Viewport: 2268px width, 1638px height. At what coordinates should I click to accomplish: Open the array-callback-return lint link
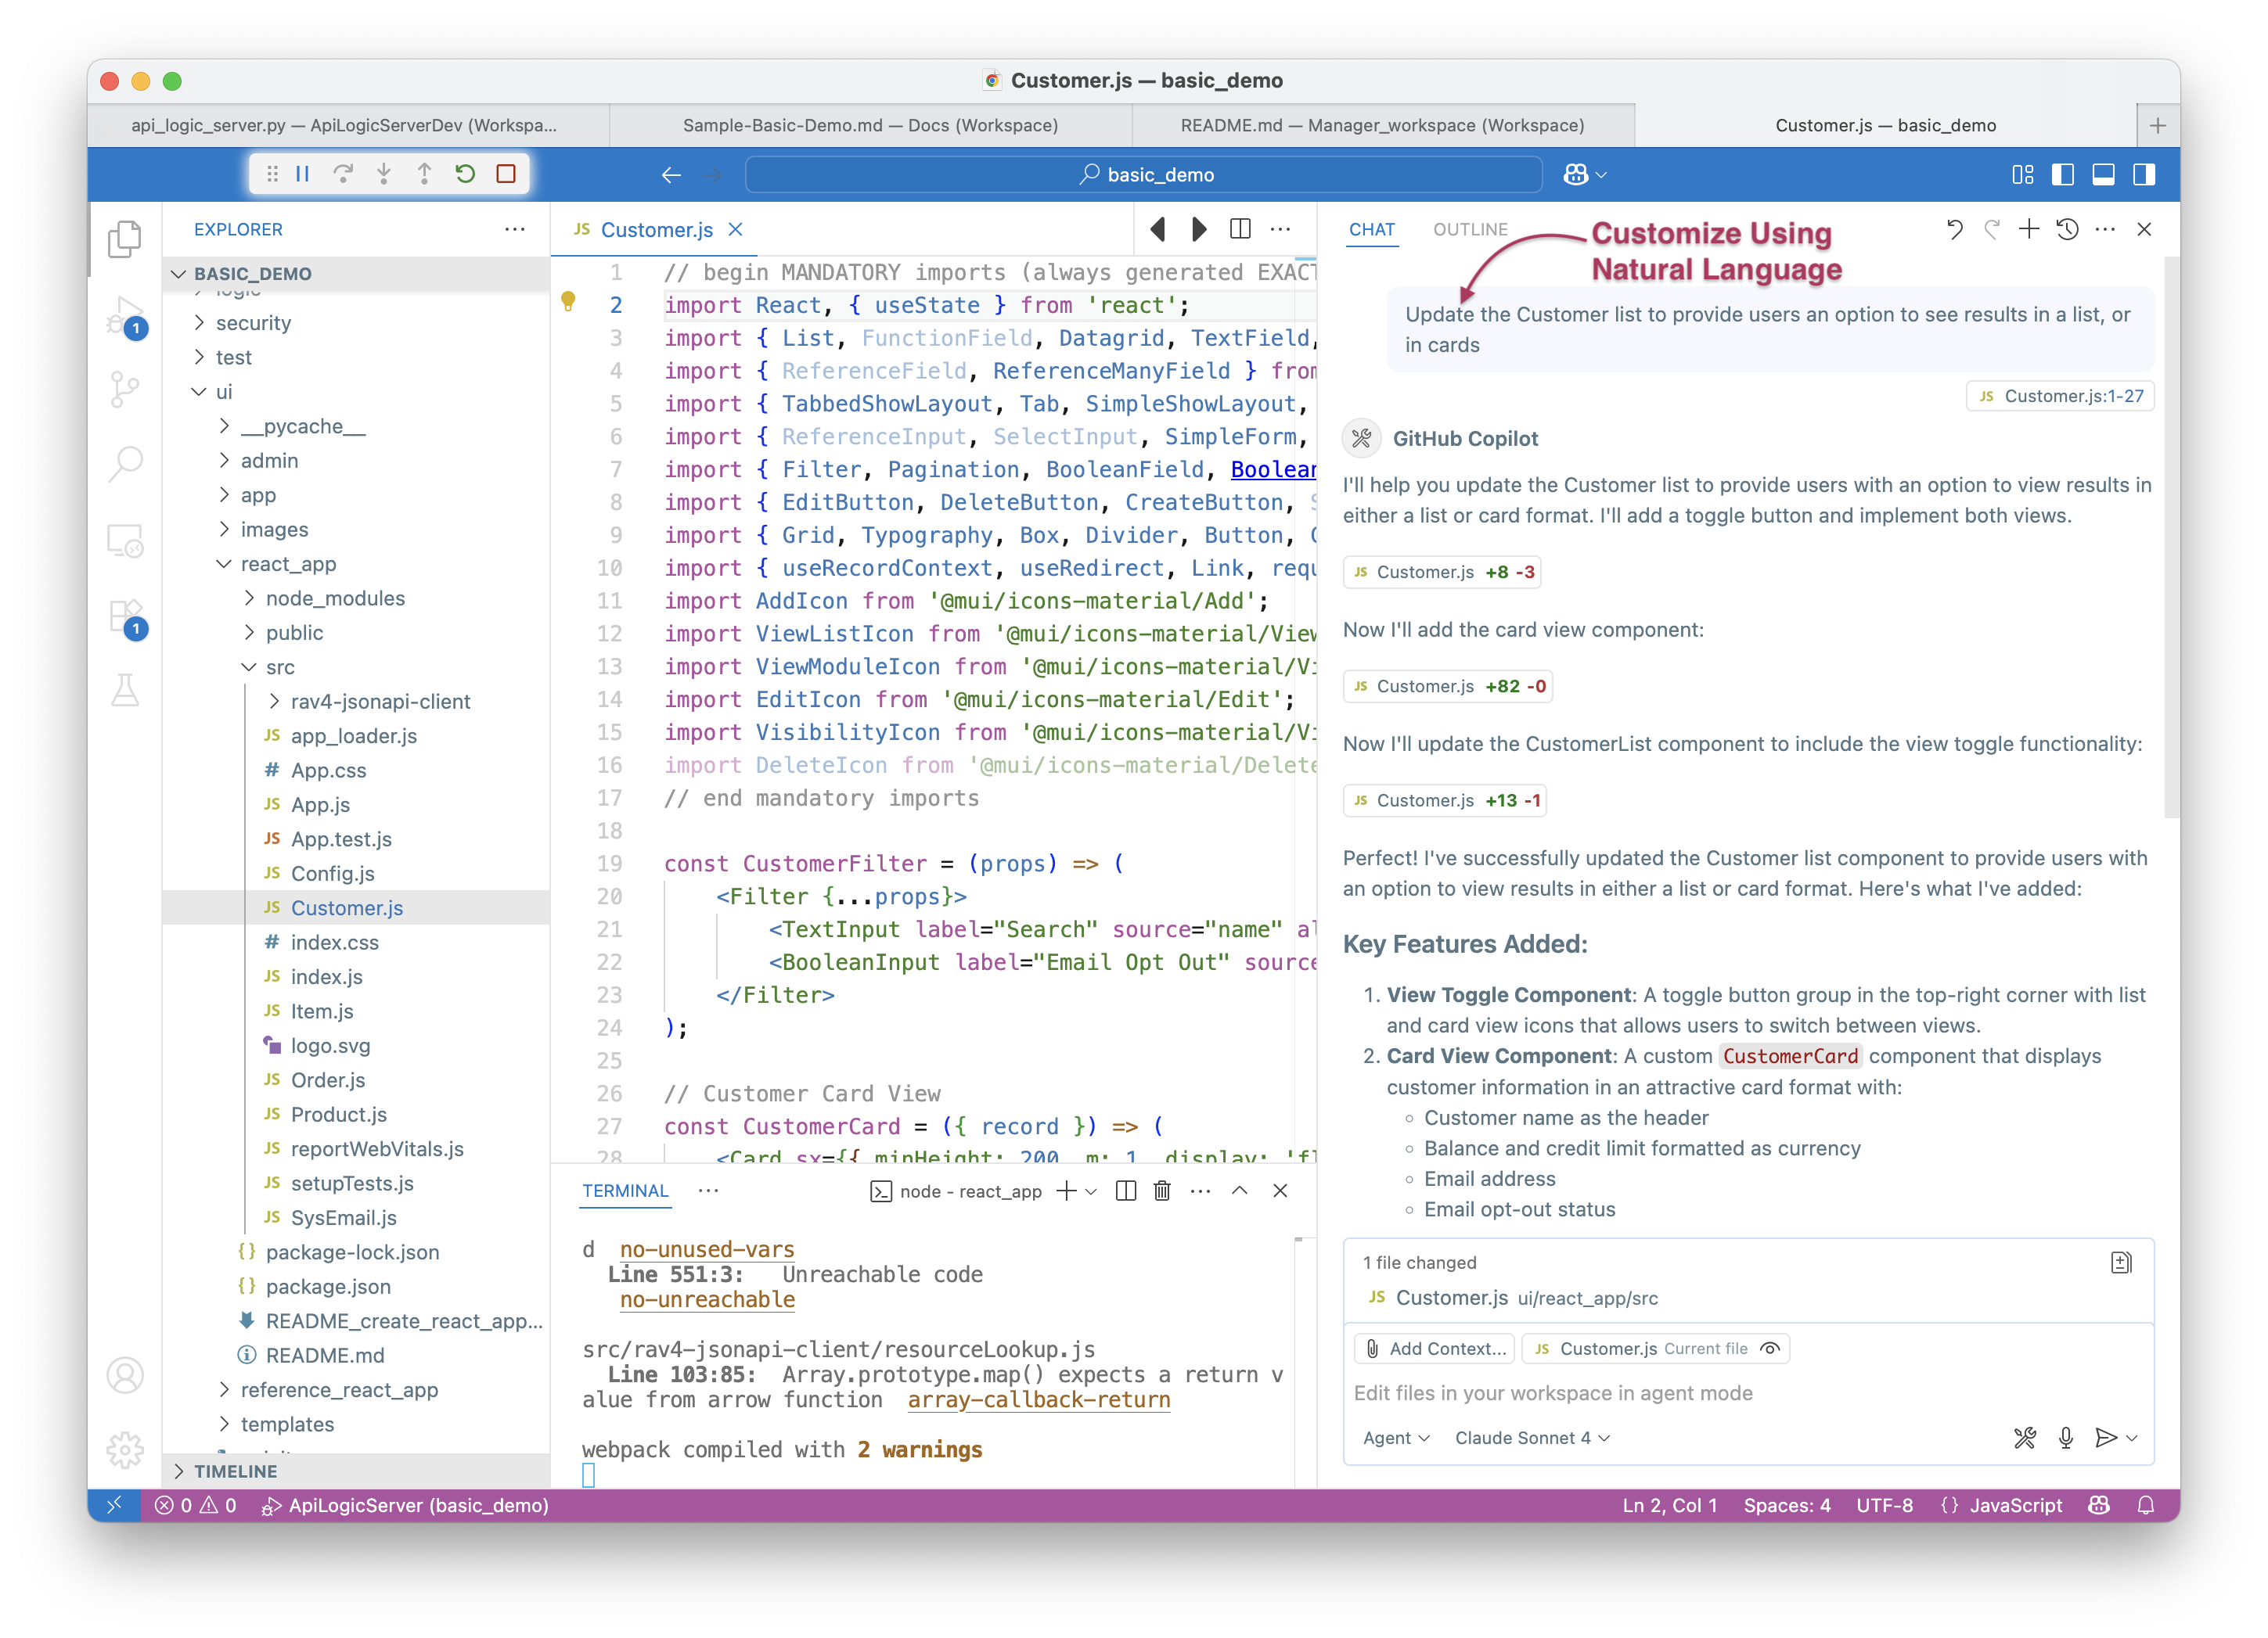point(1038,1399)
